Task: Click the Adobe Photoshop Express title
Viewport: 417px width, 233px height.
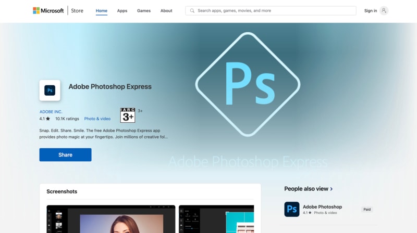Action: 110,86
